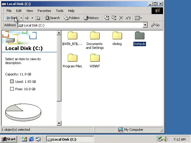This screenshot has width=191, height=143.
Task: Expand the Forward history dropdown arrow
Action: (32, 18)
